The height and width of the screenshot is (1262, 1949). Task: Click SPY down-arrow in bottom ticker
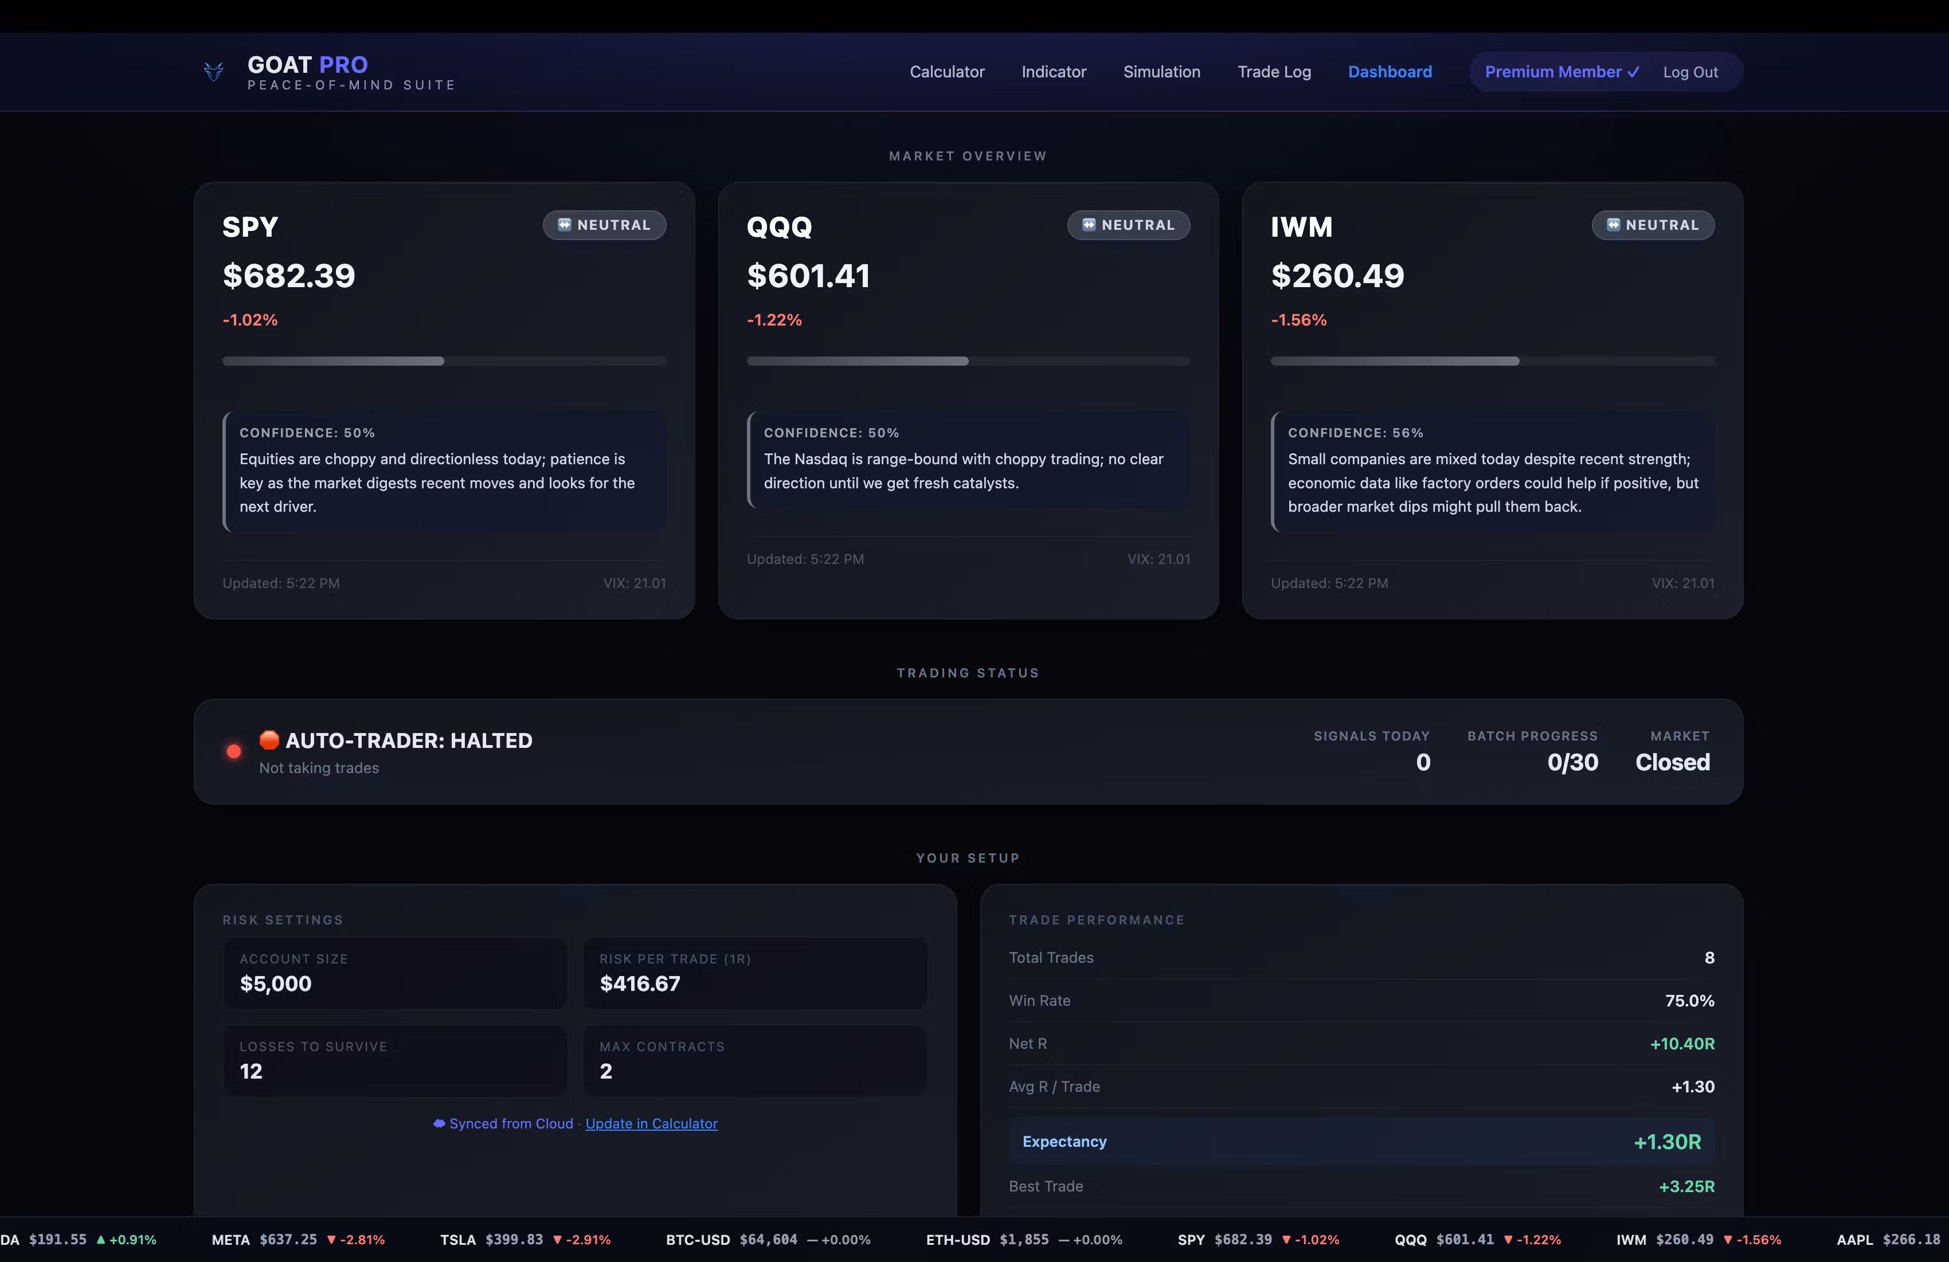pos(1286,1240)
